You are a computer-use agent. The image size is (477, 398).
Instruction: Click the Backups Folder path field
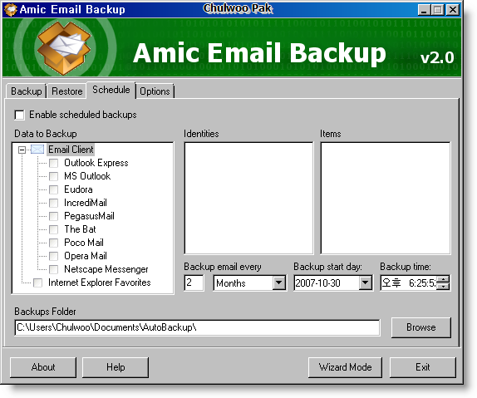(197, 327)
